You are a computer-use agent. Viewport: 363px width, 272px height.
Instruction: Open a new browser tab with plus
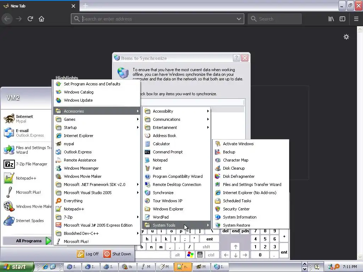click(85, 6)
